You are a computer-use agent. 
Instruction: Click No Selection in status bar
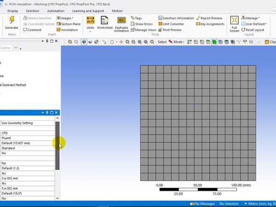pyautogui.click(x=229, y=204)
